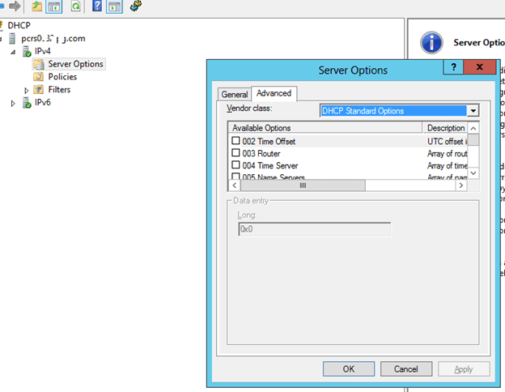Open the Vendor class dropdown

(473, 111)
